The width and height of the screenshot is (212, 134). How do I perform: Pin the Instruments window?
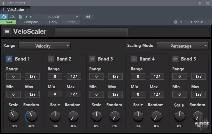199,3
